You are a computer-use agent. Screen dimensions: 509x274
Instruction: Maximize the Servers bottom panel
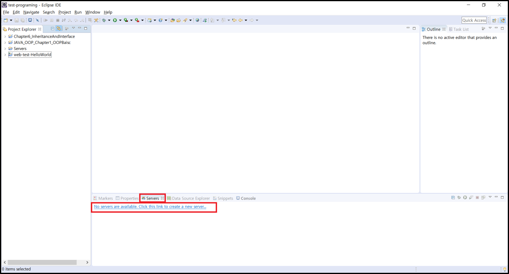(x=502, y=197)
